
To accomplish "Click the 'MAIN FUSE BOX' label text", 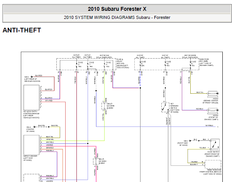I will click(x=207, y=62).
